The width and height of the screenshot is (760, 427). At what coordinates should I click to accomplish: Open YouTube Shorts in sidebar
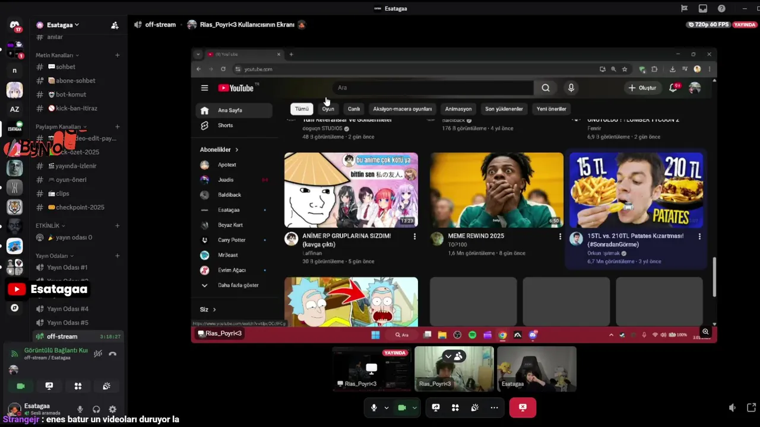233,125
